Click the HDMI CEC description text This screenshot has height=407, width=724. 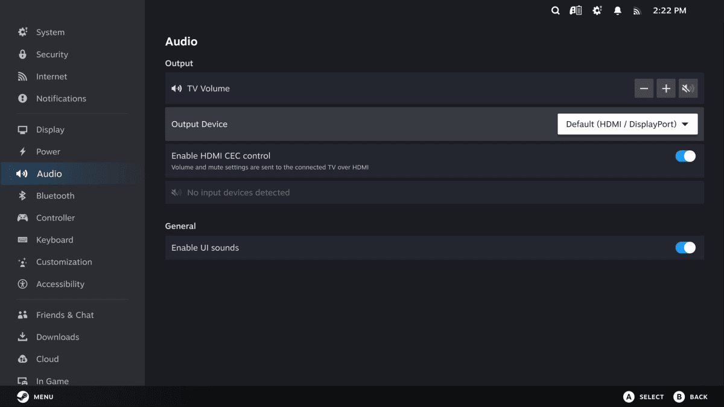tap(270, 168)
